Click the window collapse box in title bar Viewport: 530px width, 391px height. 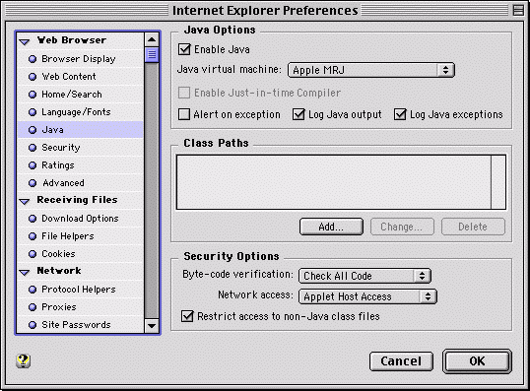click(518, 10)
